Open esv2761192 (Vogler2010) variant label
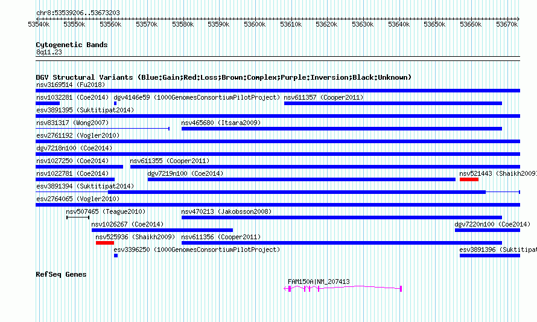The image size is (537, 322). click(78, 135)
